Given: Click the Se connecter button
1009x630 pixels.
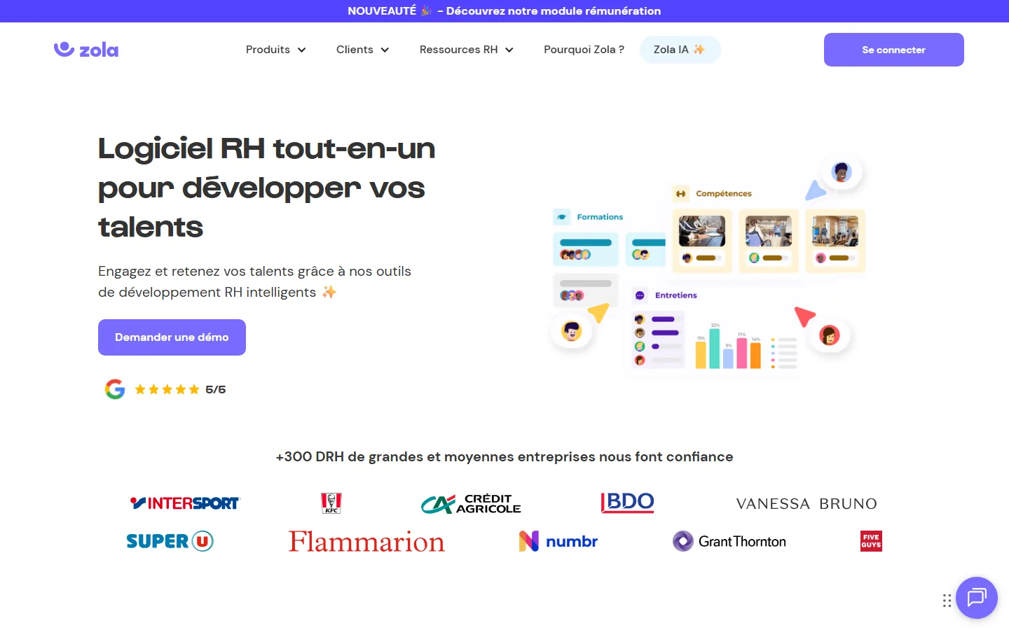Looking at the screenshot, I should coord(893,50).
